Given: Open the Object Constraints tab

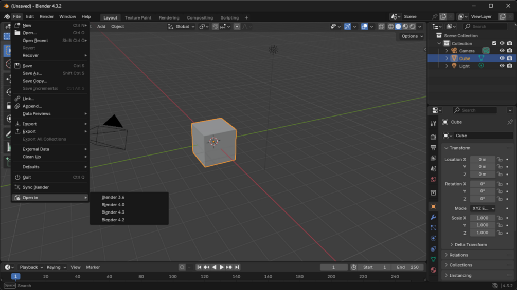Looking at the screenshot, I should tap(433, 249).
